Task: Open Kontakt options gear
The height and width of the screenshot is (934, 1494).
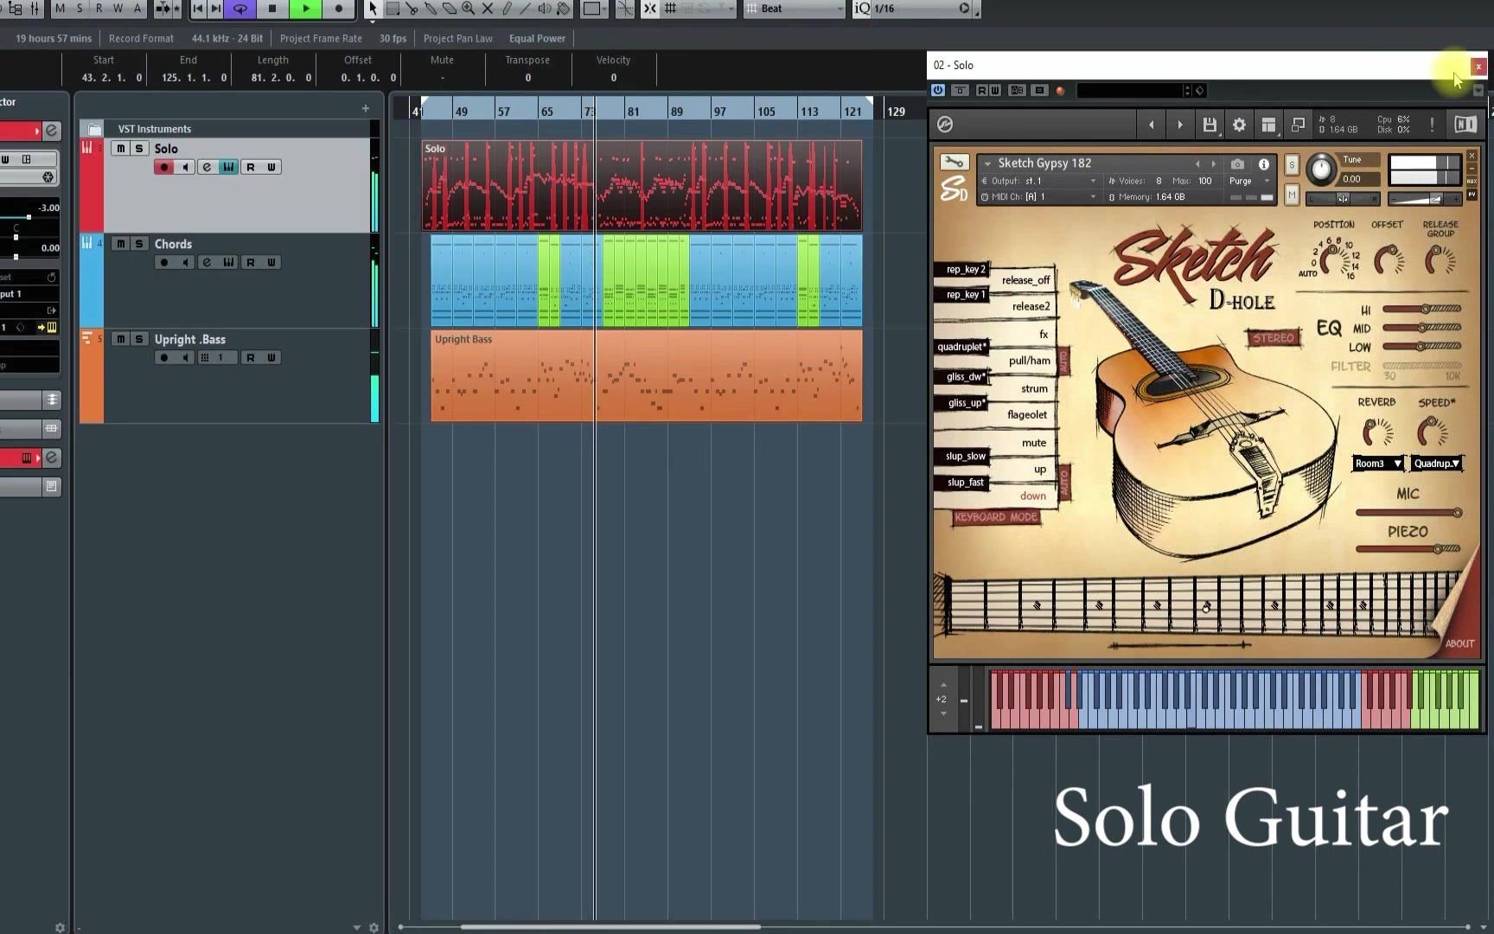Action: [1239, 125]
